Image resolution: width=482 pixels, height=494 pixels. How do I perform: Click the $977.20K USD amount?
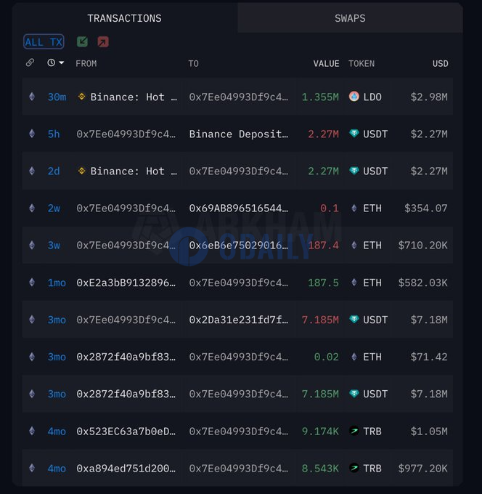click(x=422, y=469)
